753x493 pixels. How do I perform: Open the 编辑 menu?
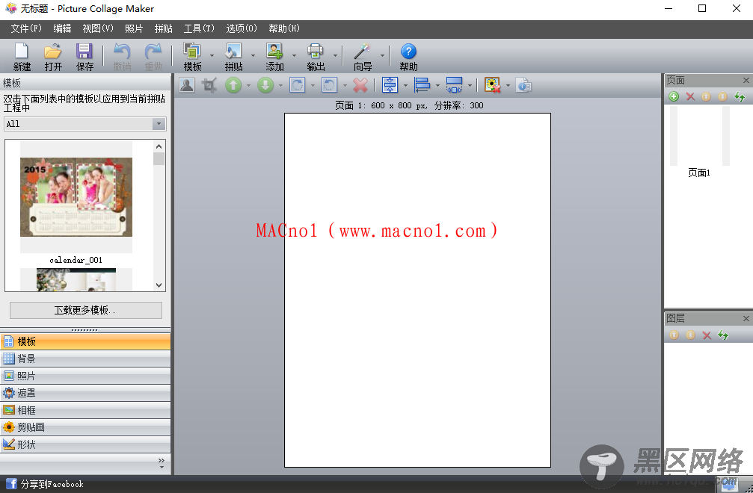click(62, 29)
